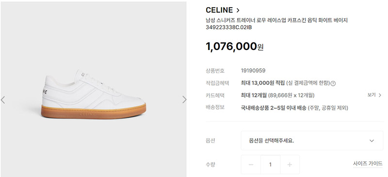388x177 pixels.
Task: Open the question mark help icon for 적립금혜택
Action: pos(333,83)
